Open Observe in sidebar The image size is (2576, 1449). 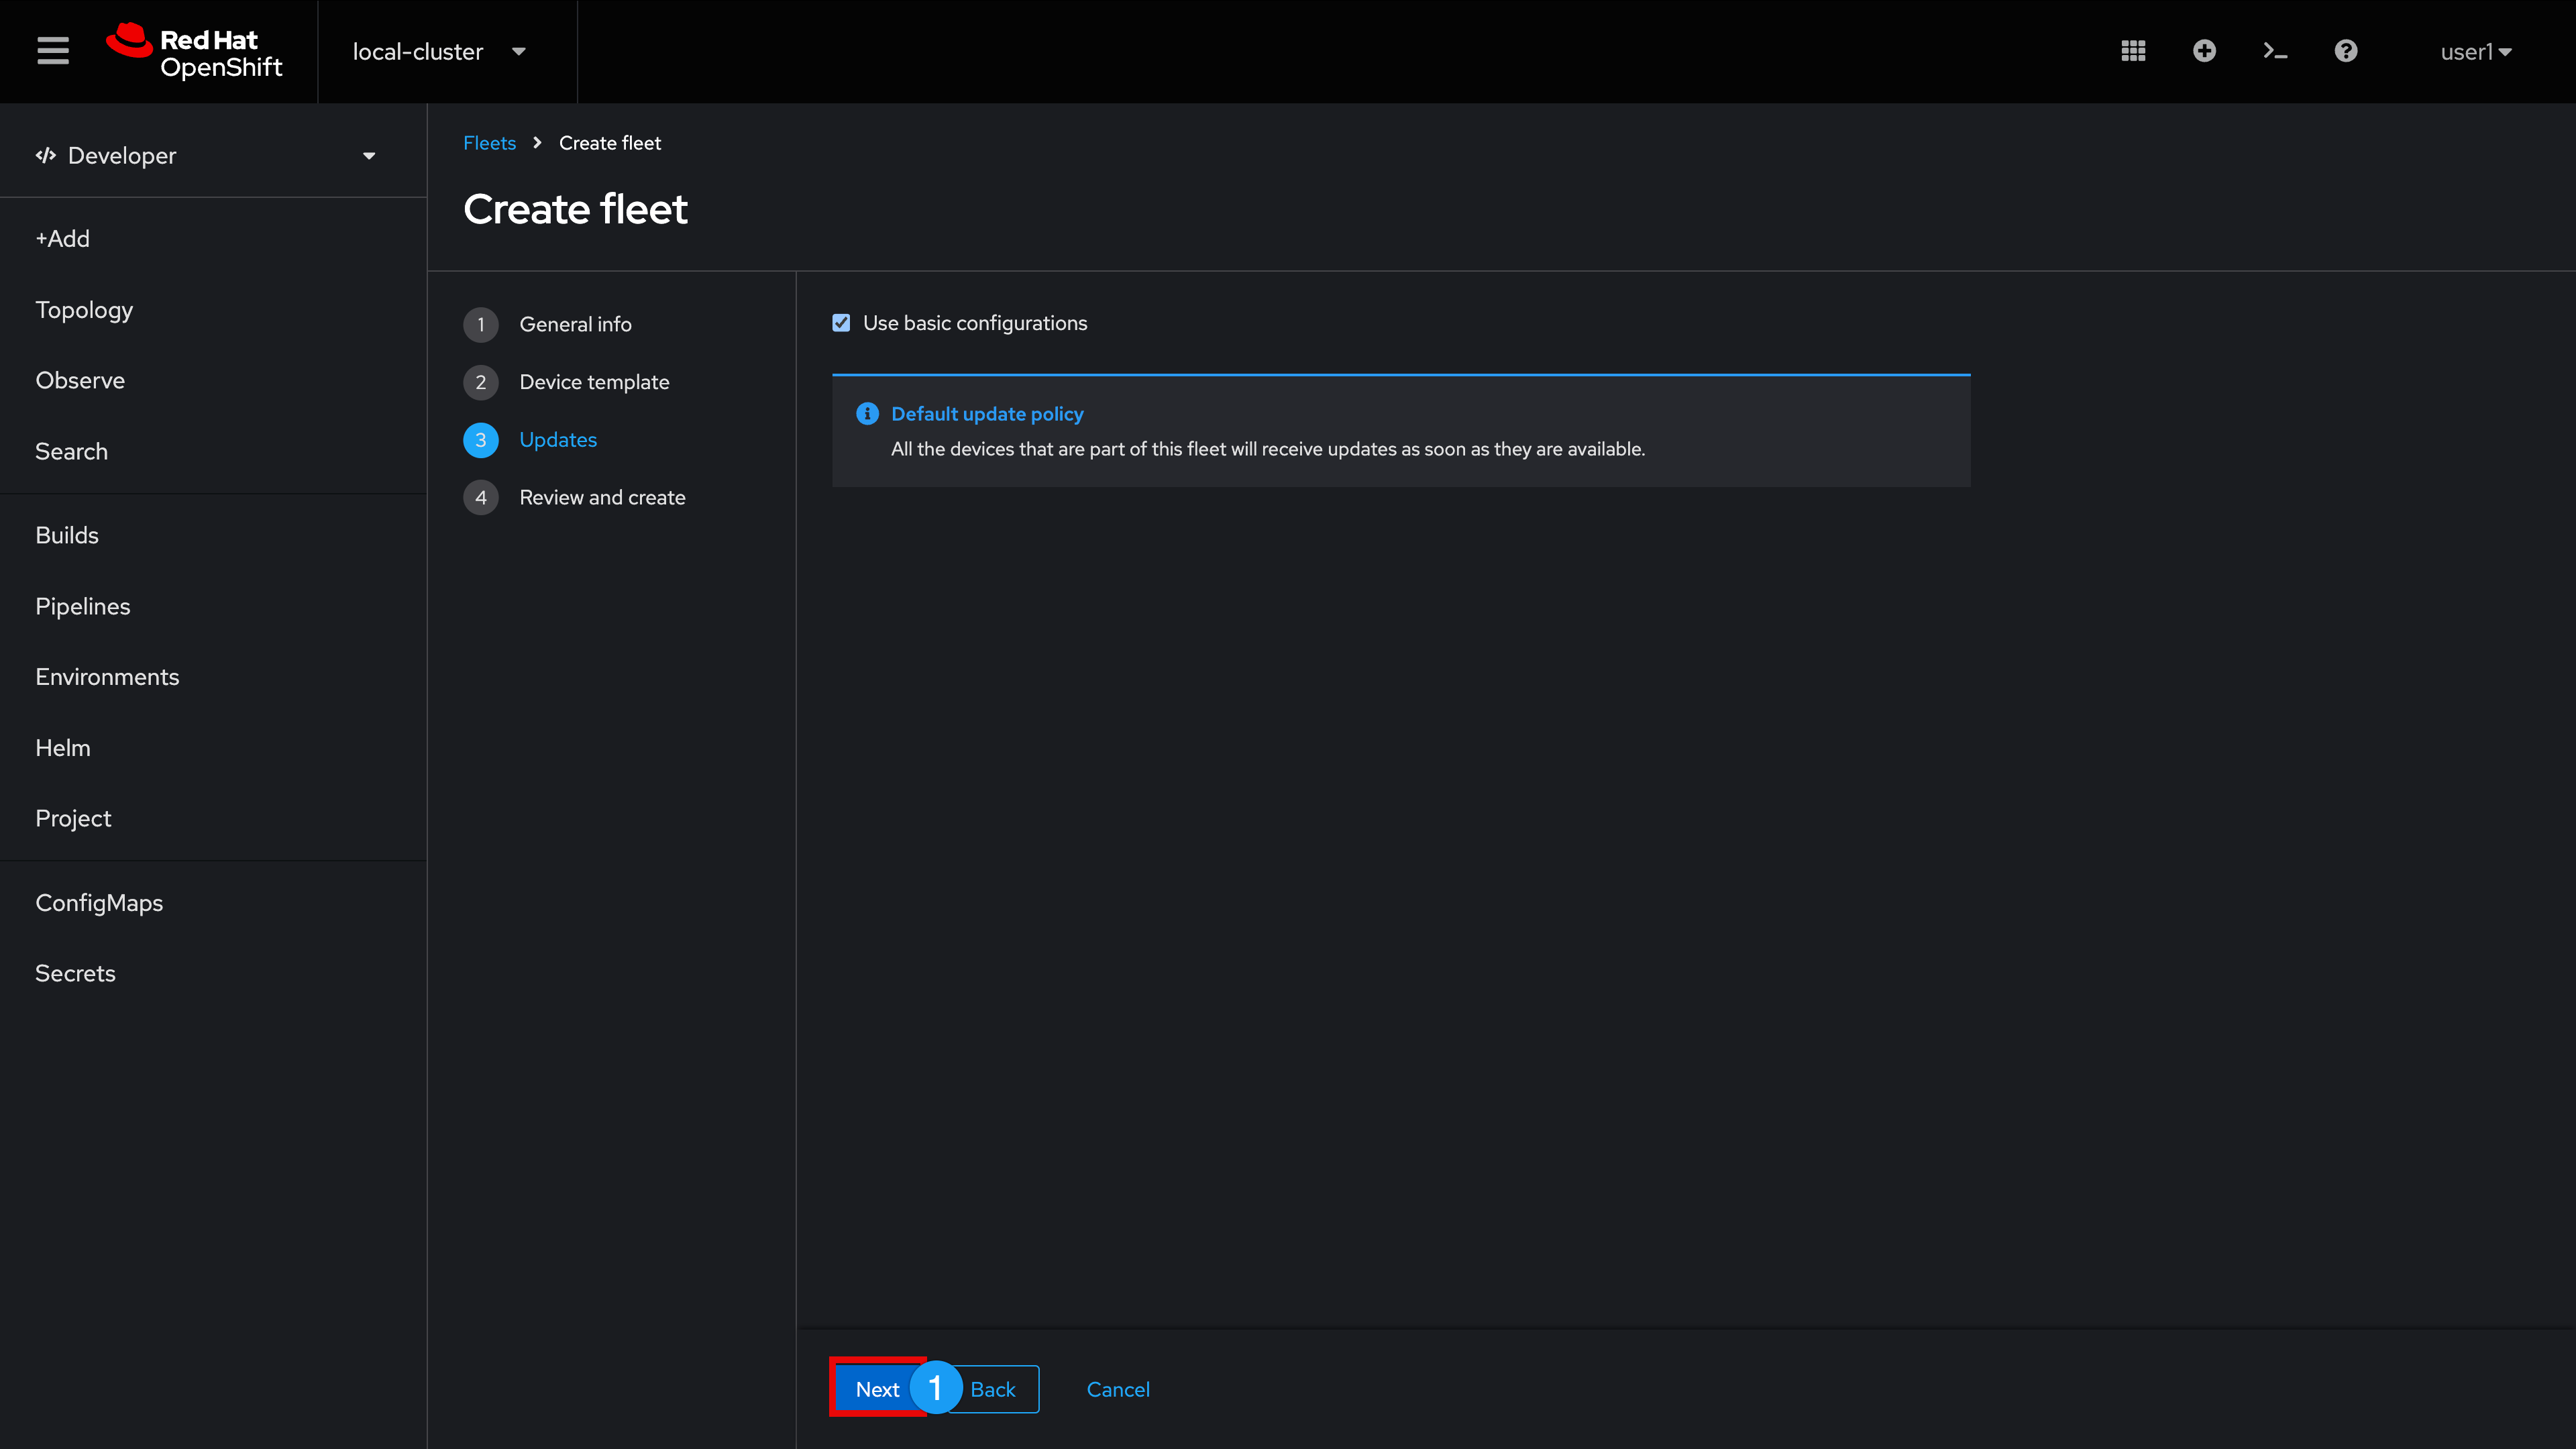click(x=80, y=380)
